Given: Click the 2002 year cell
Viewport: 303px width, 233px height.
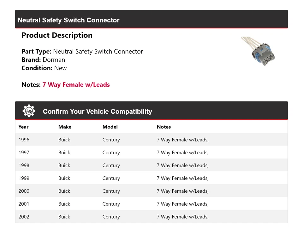Looking at the screenshot, I should [24, 217].
